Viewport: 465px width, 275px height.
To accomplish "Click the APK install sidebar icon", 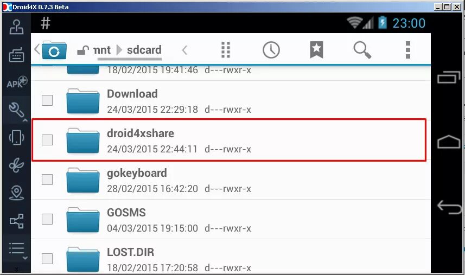I will (x=17, y=82).
